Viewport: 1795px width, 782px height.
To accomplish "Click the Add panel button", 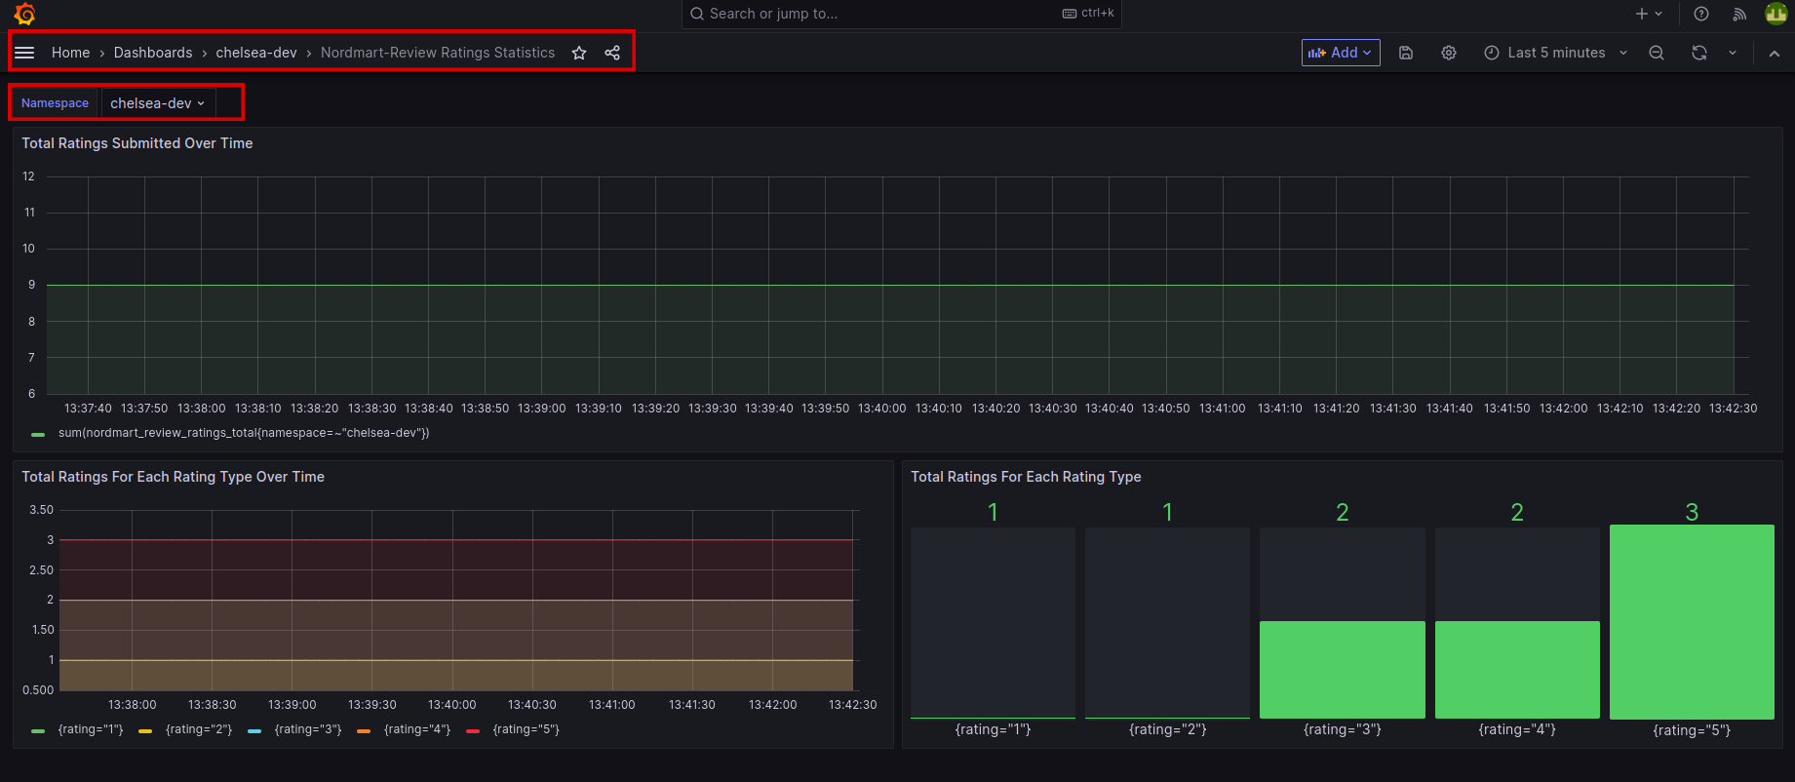I will pyautogui.click(x=1340, y=53).
